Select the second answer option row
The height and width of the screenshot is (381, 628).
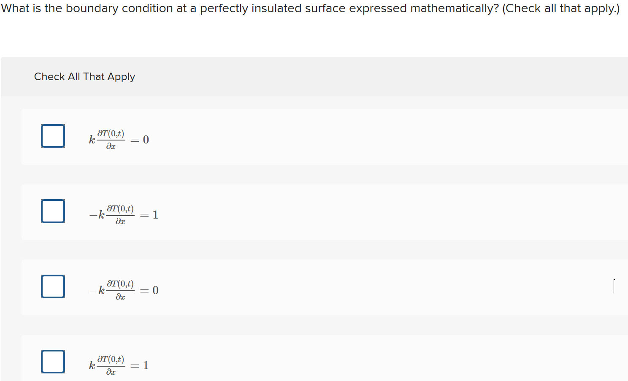tap(253, 212)
